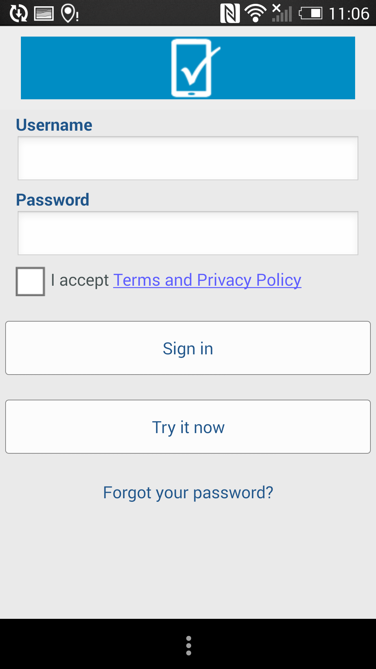Tap the phone checkmark app logo
Image resolution: width=376 pixels, height=669 pixels.
click(195, 68)
